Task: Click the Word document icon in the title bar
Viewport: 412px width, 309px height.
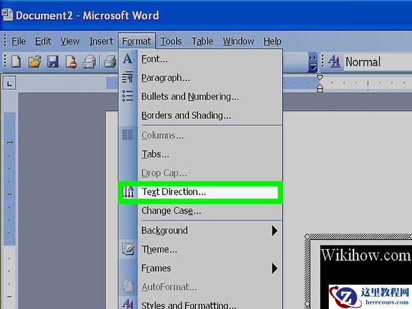Action: (7, 15)
